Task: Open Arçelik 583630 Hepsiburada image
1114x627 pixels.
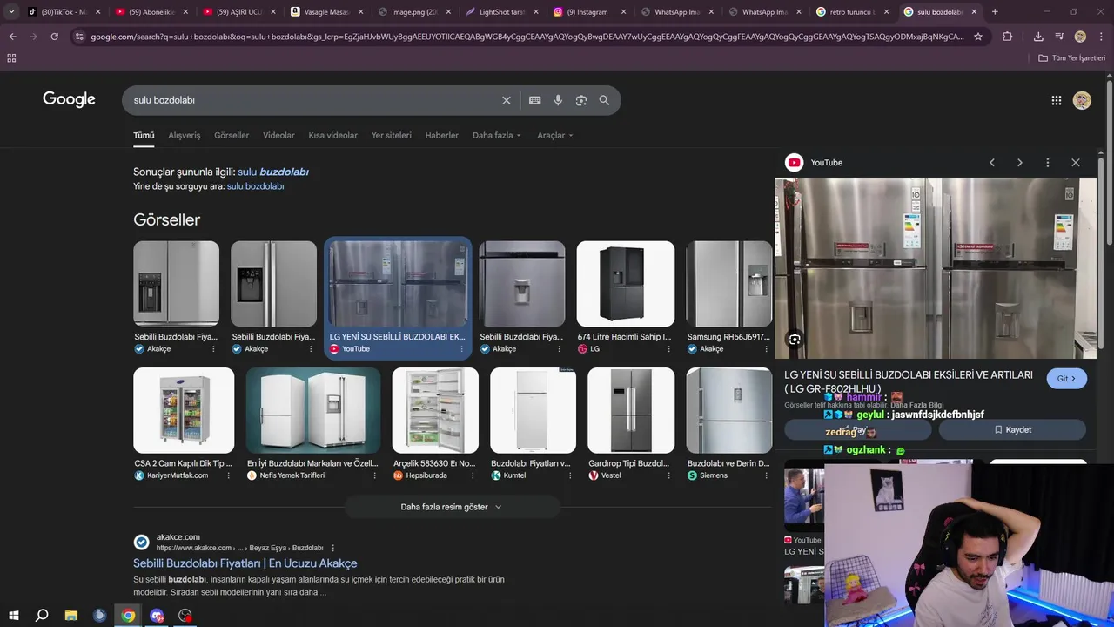Action: [x=435, y=410]
